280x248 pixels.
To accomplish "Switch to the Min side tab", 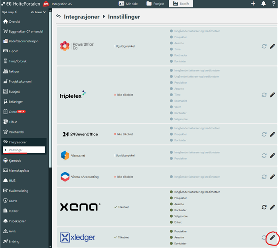I will [128, 4].
